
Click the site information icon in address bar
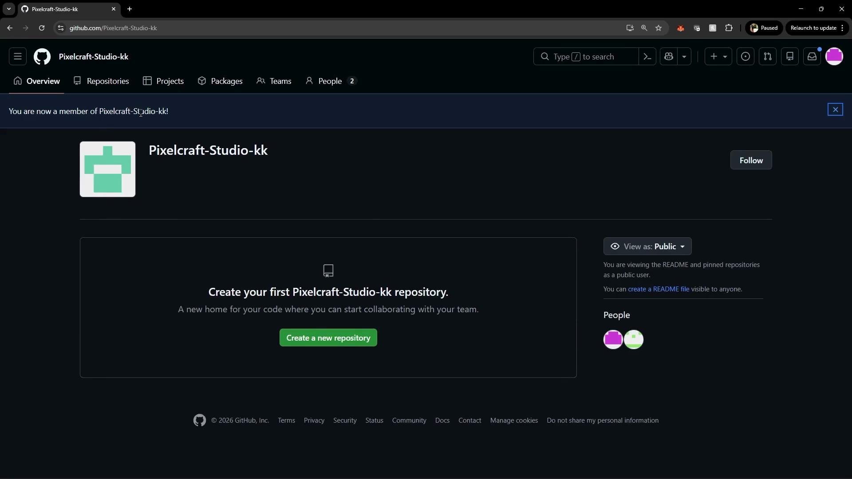[x=61, y=28]
